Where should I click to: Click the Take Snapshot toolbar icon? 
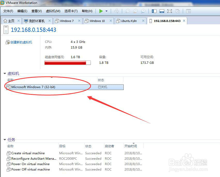click(x=128, y=11)
